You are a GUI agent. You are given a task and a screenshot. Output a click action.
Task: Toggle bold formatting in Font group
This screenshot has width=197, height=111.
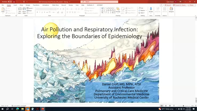[x=37, y=12]
